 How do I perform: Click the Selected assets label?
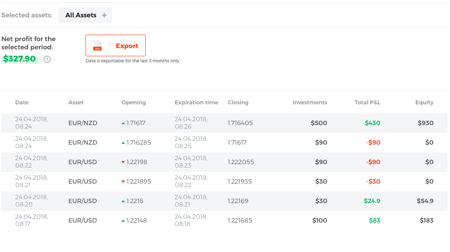[x=27, y=15]
